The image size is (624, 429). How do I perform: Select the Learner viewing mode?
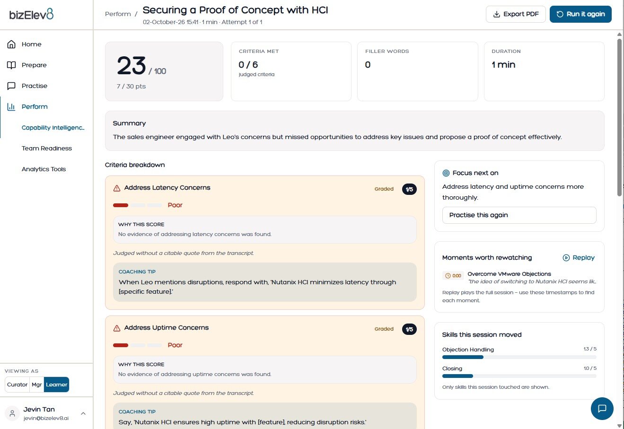[x=57, y=385]
